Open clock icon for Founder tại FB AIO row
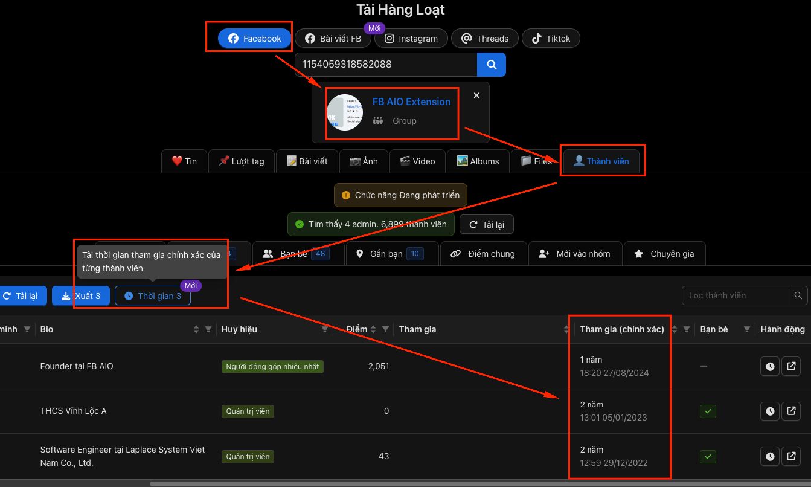 tap(770, 366)
